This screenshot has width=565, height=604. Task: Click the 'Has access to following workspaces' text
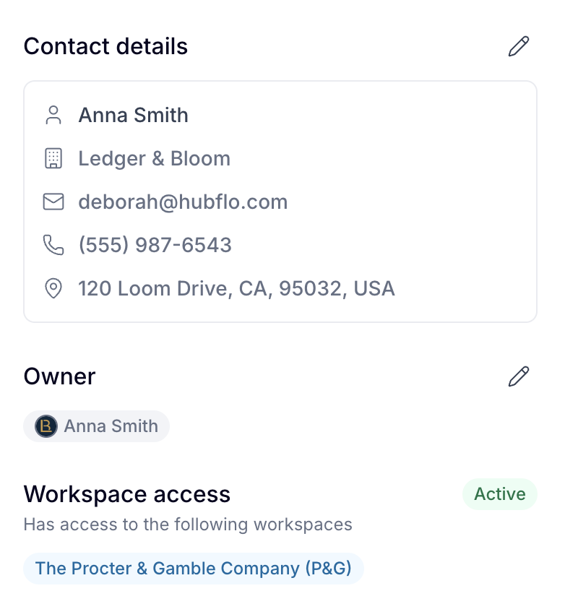[x=188, y=525]
